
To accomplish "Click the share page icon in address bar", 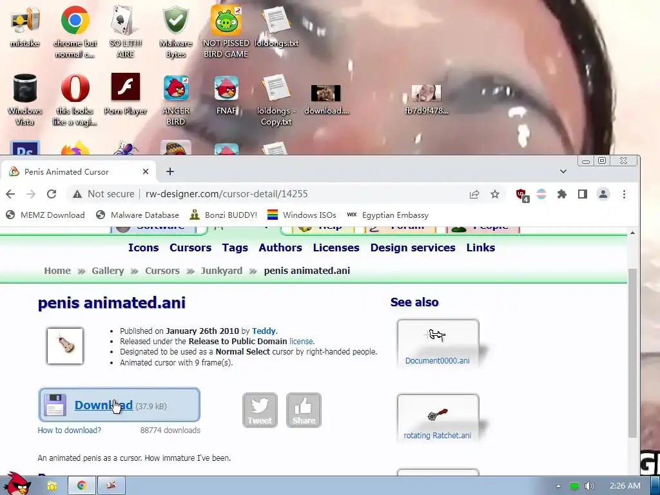I will click(474, 194).
